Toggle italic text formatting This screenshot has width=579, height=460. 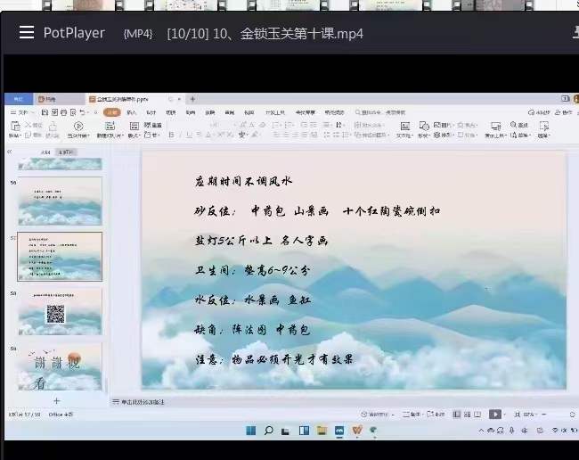pyautogui.click(x=189, y=136)
